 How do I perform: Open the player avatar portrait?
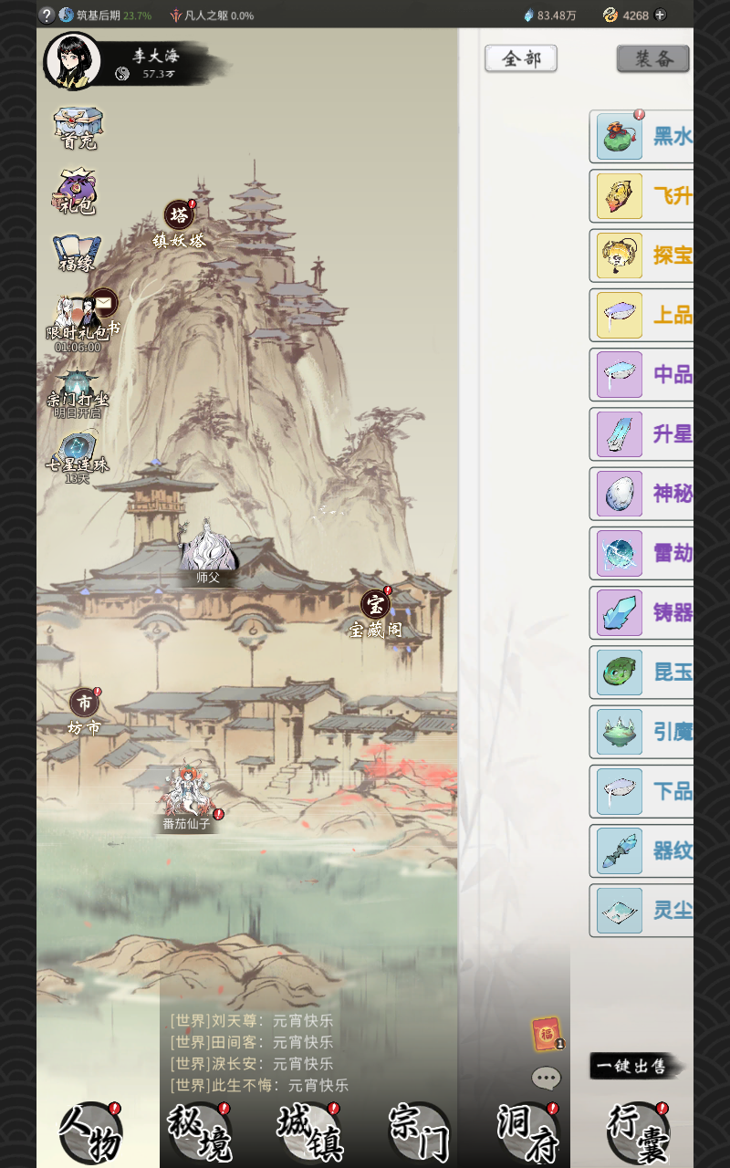coord(73,61)
